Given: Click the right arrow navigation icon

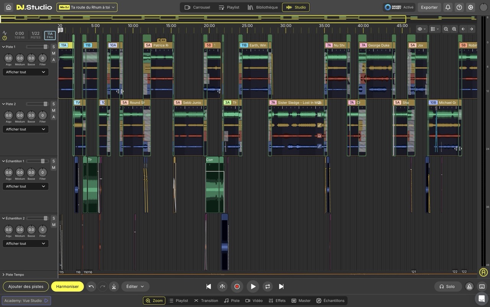Looking at the screenshot, I should coord(471,29).
